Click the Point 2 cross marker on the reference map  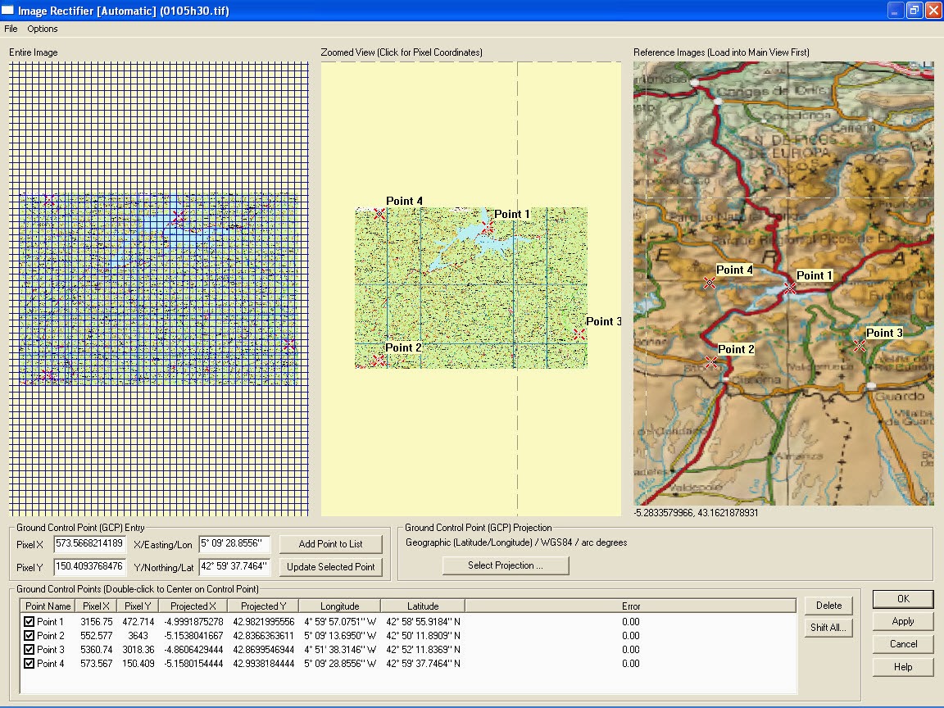point(710,361)
